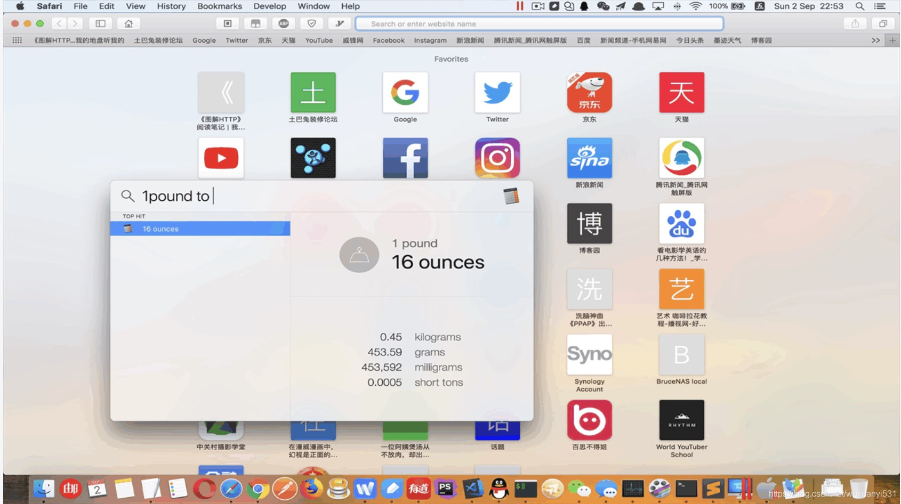Open the 洗脑神曲 PPAP favorite tile

pyautogui.click(x=590, y=289)
